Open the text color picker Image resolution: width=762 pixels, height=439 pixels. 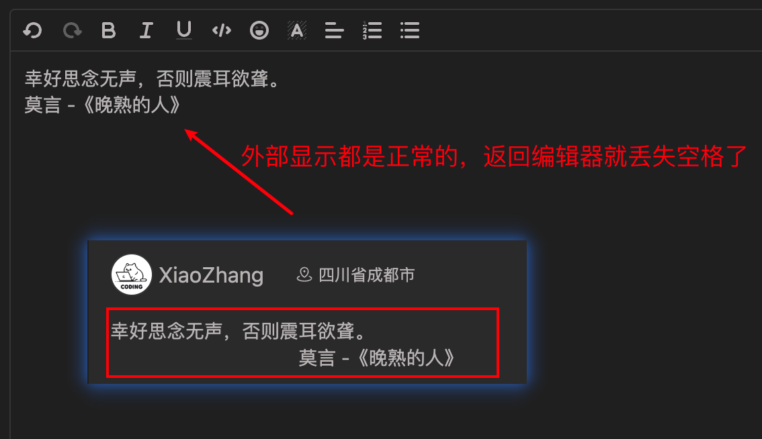pos(297,30)
